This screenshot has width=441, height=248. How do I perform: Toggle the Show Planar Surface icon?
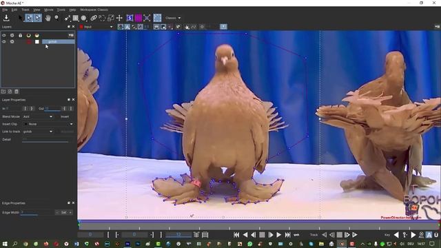pos(130,18)
